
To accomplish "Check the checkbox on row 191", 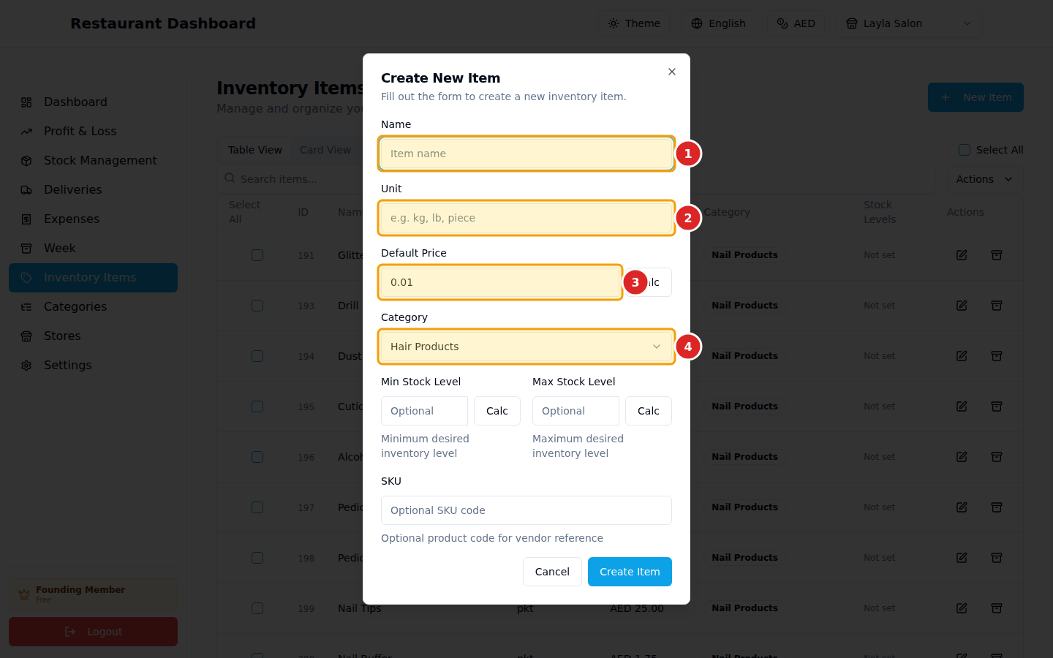I will point(257,254).
